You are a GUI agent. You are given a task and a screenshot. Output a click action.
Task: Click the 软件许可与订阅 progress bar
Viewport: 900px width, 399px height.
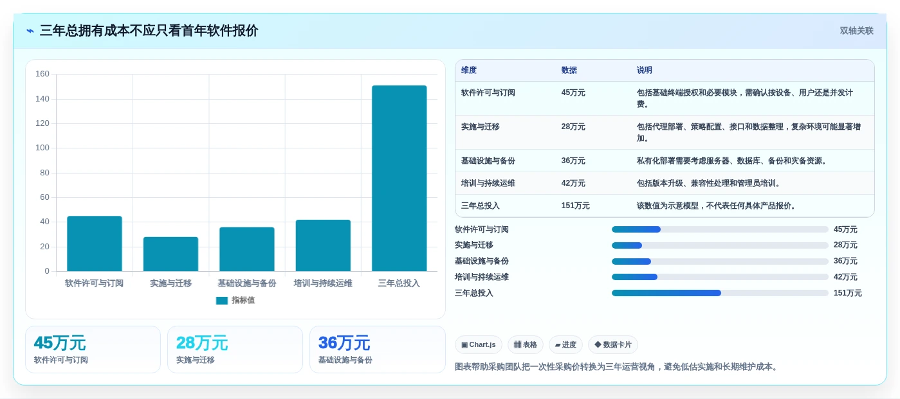pyautogui.click(x=720, y=229)
